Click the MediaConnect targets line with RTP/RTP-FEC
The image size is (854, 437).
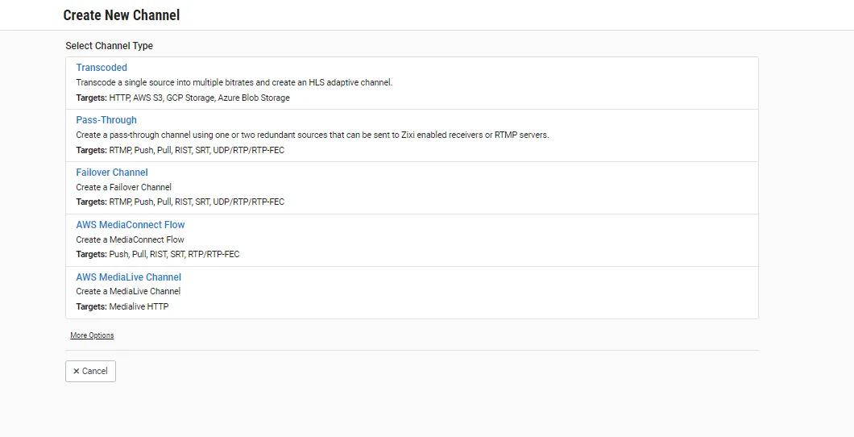158,254
